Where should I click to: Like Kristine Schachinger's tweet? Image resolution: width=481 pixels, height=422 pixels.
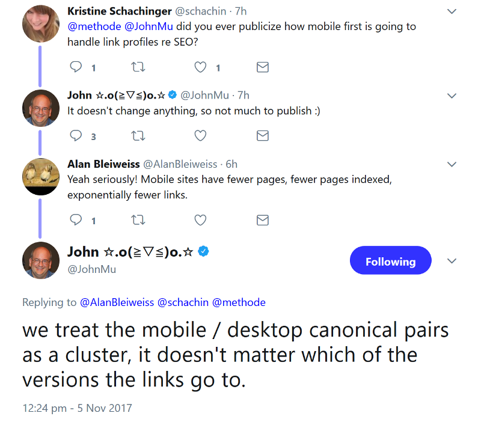click(x=200, y=67)
